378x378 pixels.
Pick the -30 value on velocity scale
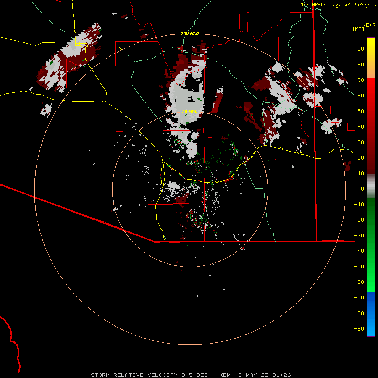(x=359, y=236)
